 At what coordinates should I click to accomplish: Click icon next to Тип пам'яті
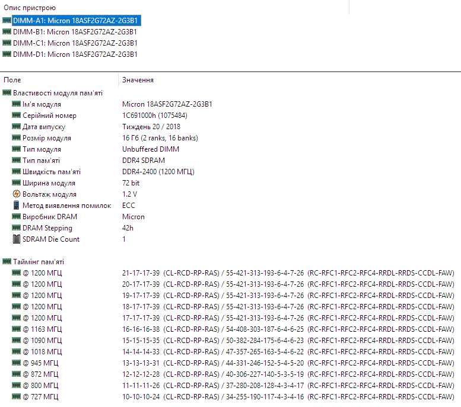tap(16, 160)
